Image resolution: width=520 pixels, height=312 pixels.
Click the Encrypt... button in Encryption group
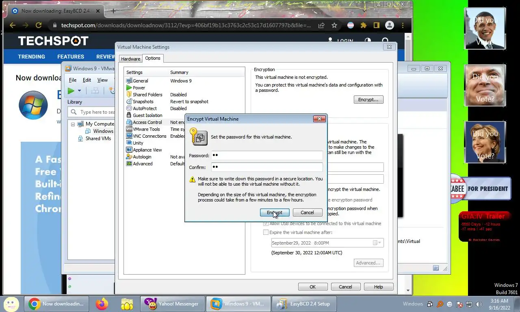click(x=368, y=100)
